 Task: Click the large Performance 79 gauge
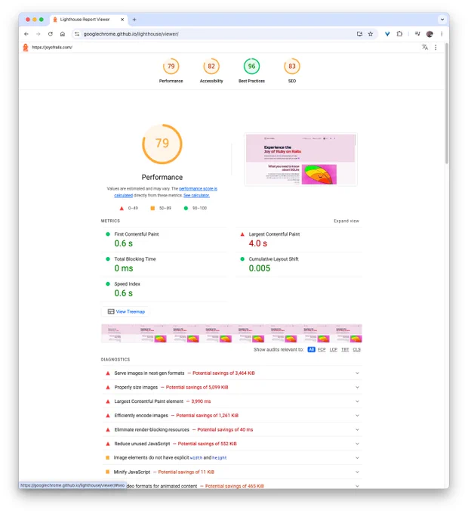[162, 144]
